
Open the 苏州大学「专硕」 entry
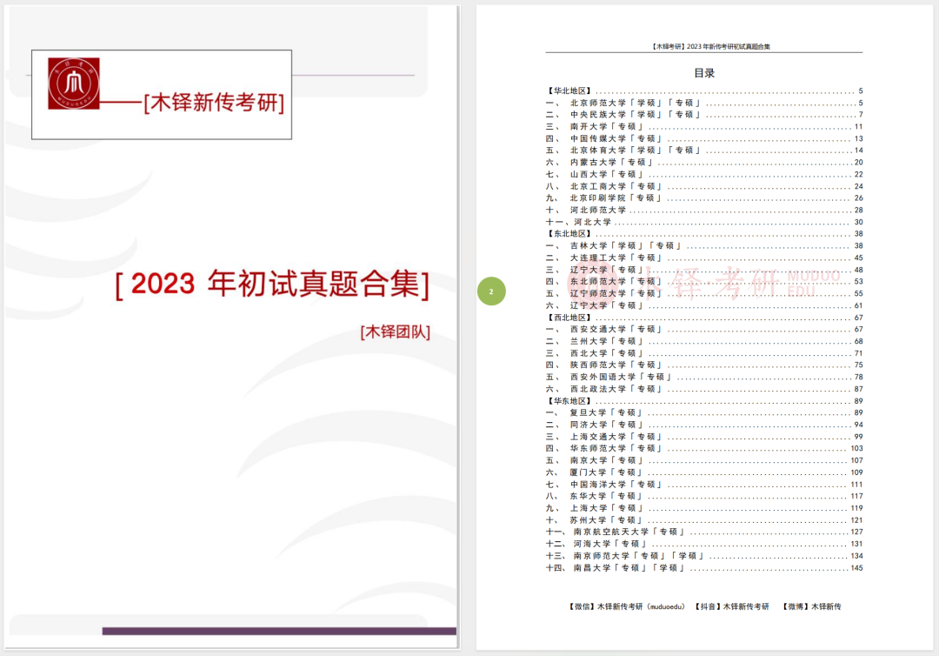point(704,520)
